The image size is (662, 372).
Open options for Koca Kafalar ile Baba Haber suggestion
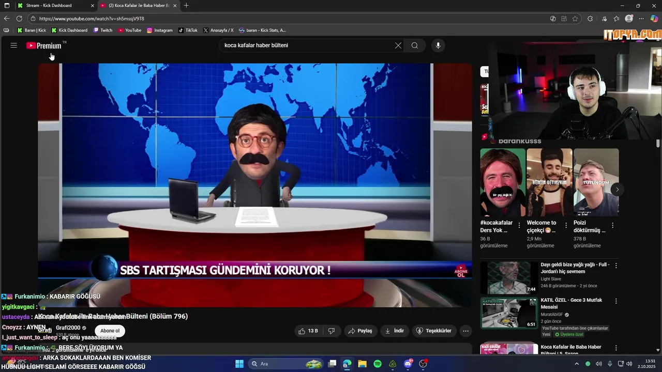616,348
